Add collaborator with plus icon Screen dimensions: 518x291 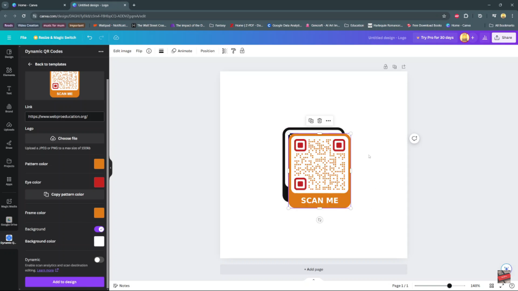[472, 38]
